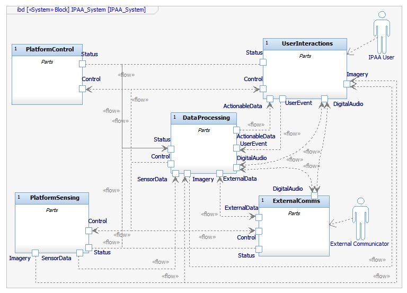Select the Imagery port on PlatformSensing

click(x=35, y=252)
